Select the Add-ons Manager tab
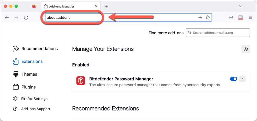This screenshot has height=121, width=257. coord(71,6)
